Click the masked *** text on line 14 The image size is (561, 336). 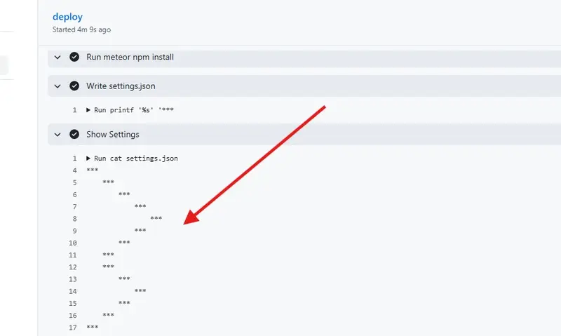tap(140, 290)
